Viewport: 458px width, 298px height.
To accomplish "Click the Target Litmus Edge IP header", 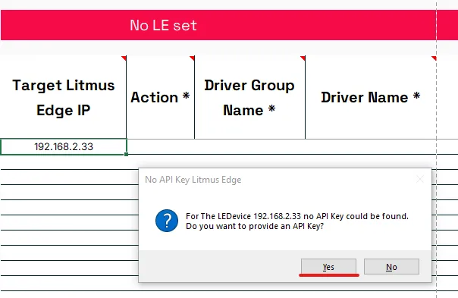I will click(x=64, y=97).
